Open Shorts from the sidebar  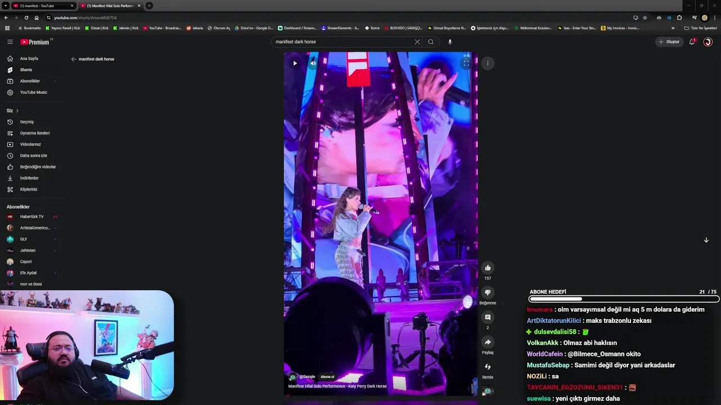pyautogui.click(x=26, y=70)
